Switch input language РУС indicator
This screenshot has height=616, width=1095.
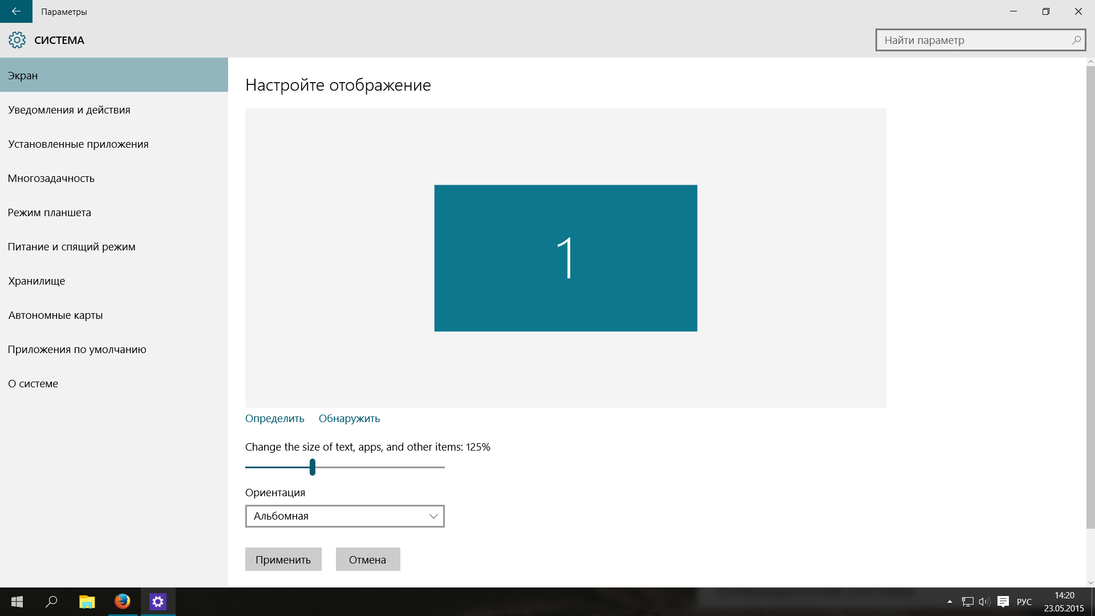(1024, 602)
